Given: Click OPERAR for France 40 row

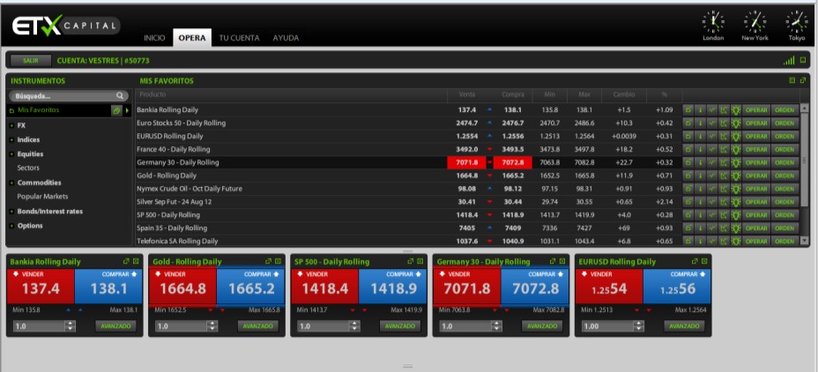Looking at the screenshot, I should pyautogui.click(x=757, y=150).
